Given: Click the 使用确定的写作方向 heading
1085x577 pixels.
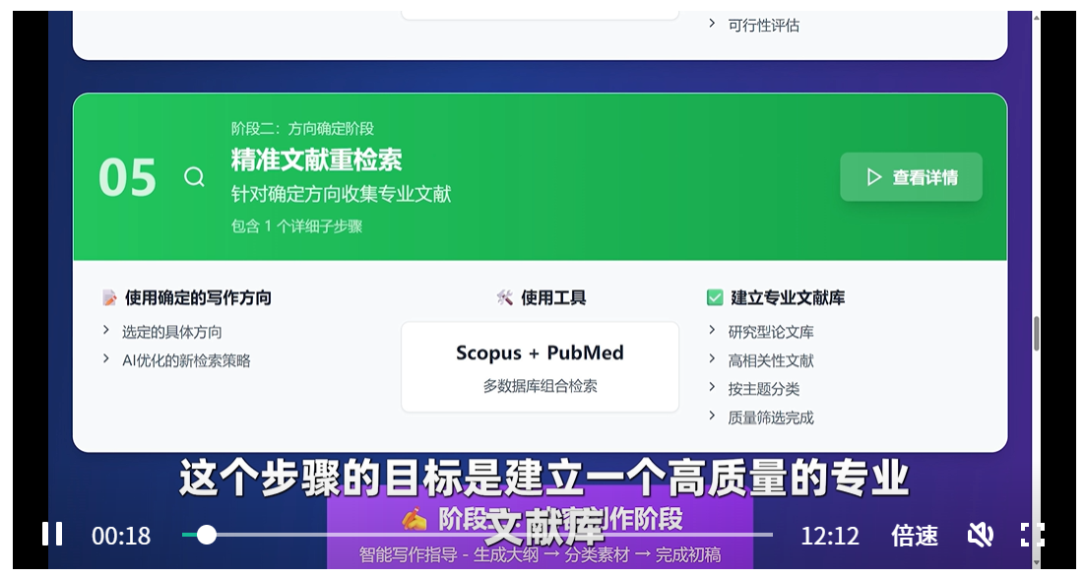Looking at the screenshot, I should click(198, 297).
